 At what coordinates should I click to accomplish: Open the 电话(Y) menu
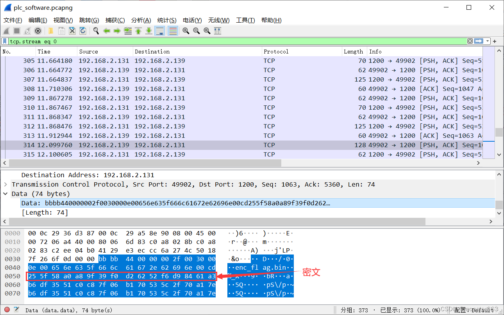tap(192, 20)
